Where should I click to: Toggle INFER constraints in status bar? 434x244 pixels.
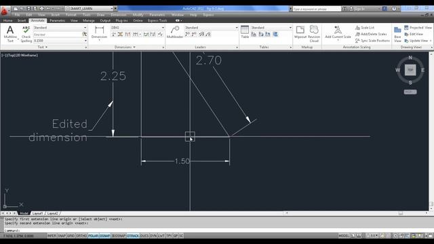click(52, 236)
